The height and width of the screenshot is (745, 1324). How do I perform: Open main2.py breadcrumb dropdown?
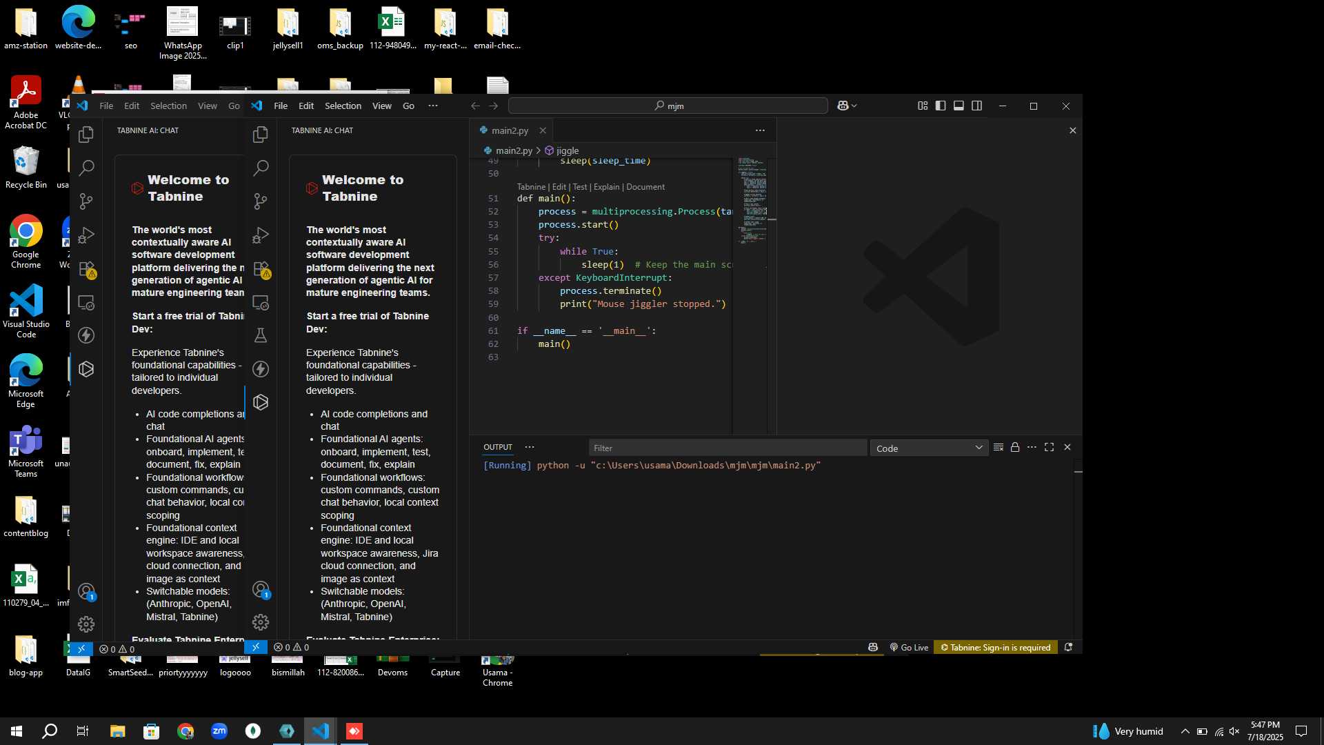508,150
